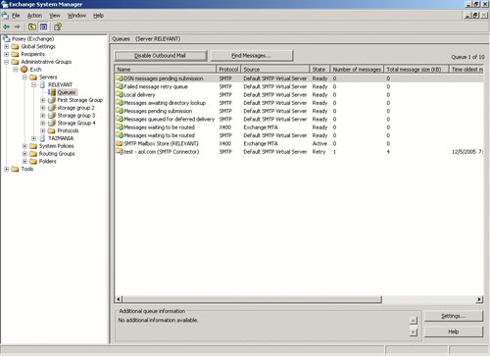Click the Exch administrative group icon
The height and width of the screenshot is (356, 490).
coord(24,70)
